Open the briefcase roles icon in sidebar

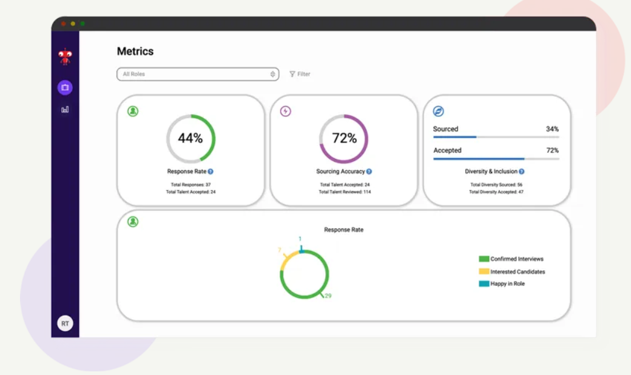pyautogui.click(x=65, y=88)
